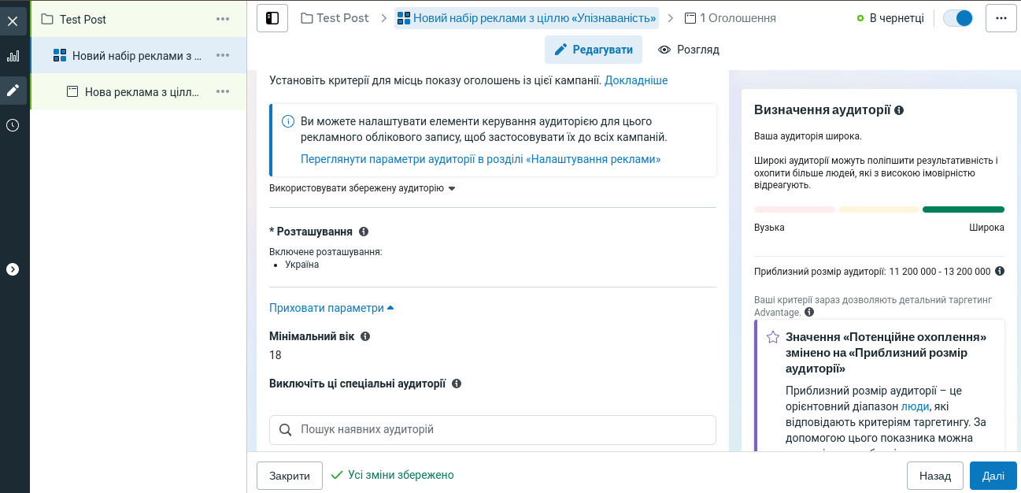Select the 'Новий набір реклами з...' ad set row

(138, 55)
